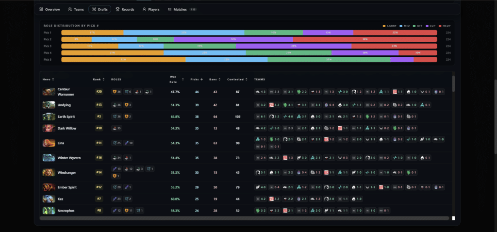Sort table by Picks column

tap(197, 79)
